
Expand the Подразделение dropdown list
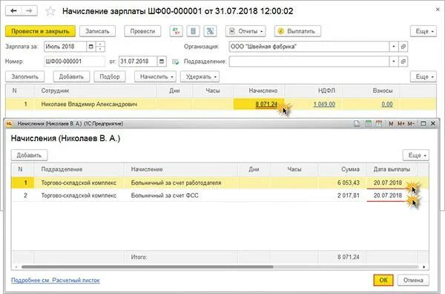[394, 62]
